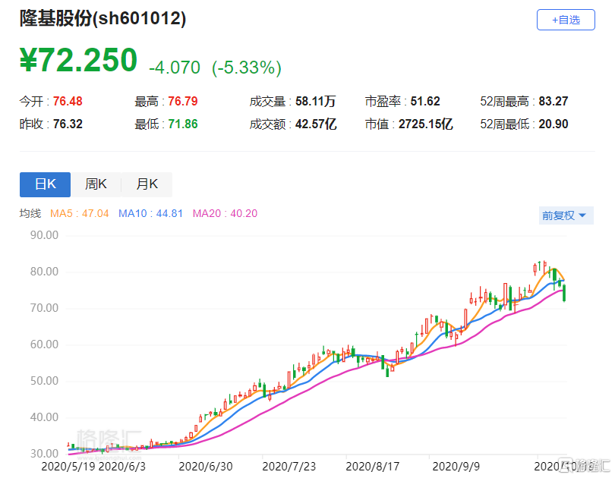Click 最低 day low 71.86
The image size is (615, 478).
coord(166,124)
